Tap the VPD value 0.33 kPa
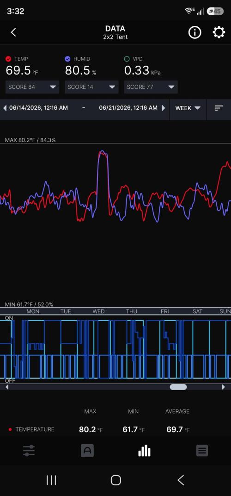The width and height of the screenshot is (231, 496). (142, 70)
